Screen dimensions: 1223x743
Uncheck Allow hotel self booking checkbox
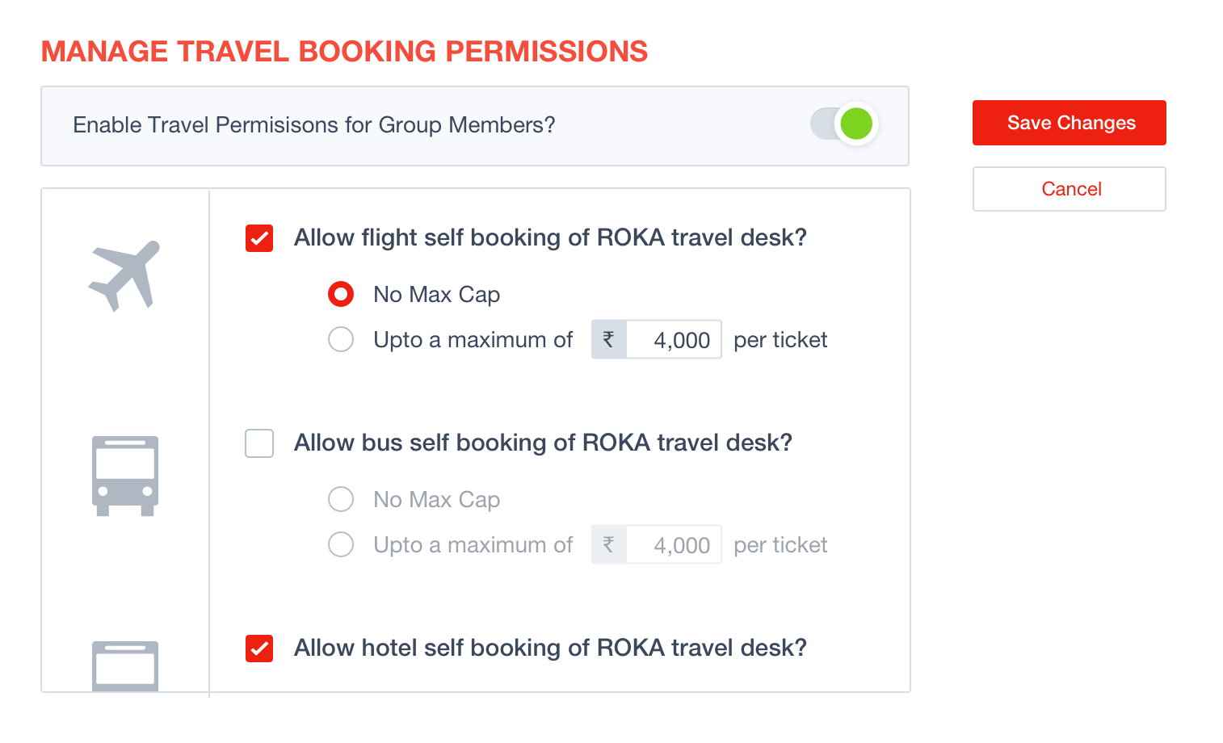click(259, 649)
